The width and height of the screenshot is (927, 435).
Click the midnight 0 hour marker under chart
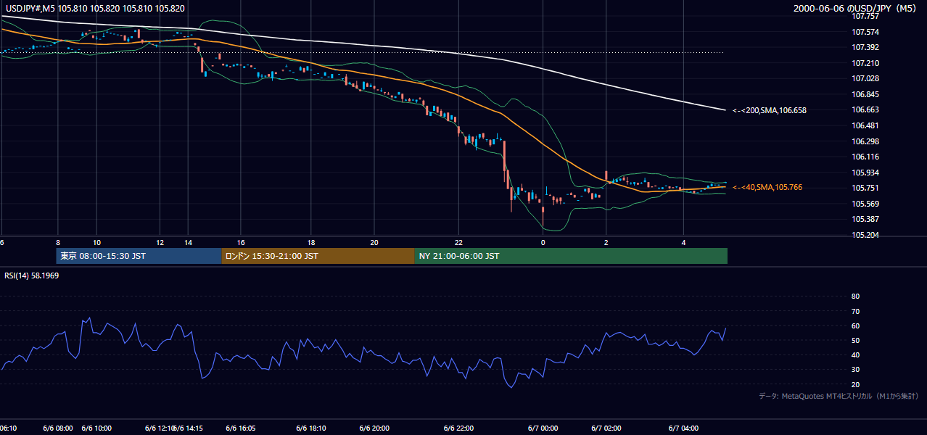click(543, 242)
